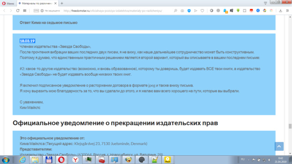The width and height of the screenshot is (292, 164).
Task: Open the Opera Меню button
Action: point(8,3)
